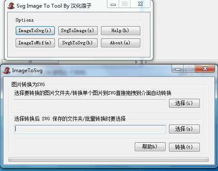Close the Svg Image To Tool window
218x171 pixels.
tap(140, 4)
